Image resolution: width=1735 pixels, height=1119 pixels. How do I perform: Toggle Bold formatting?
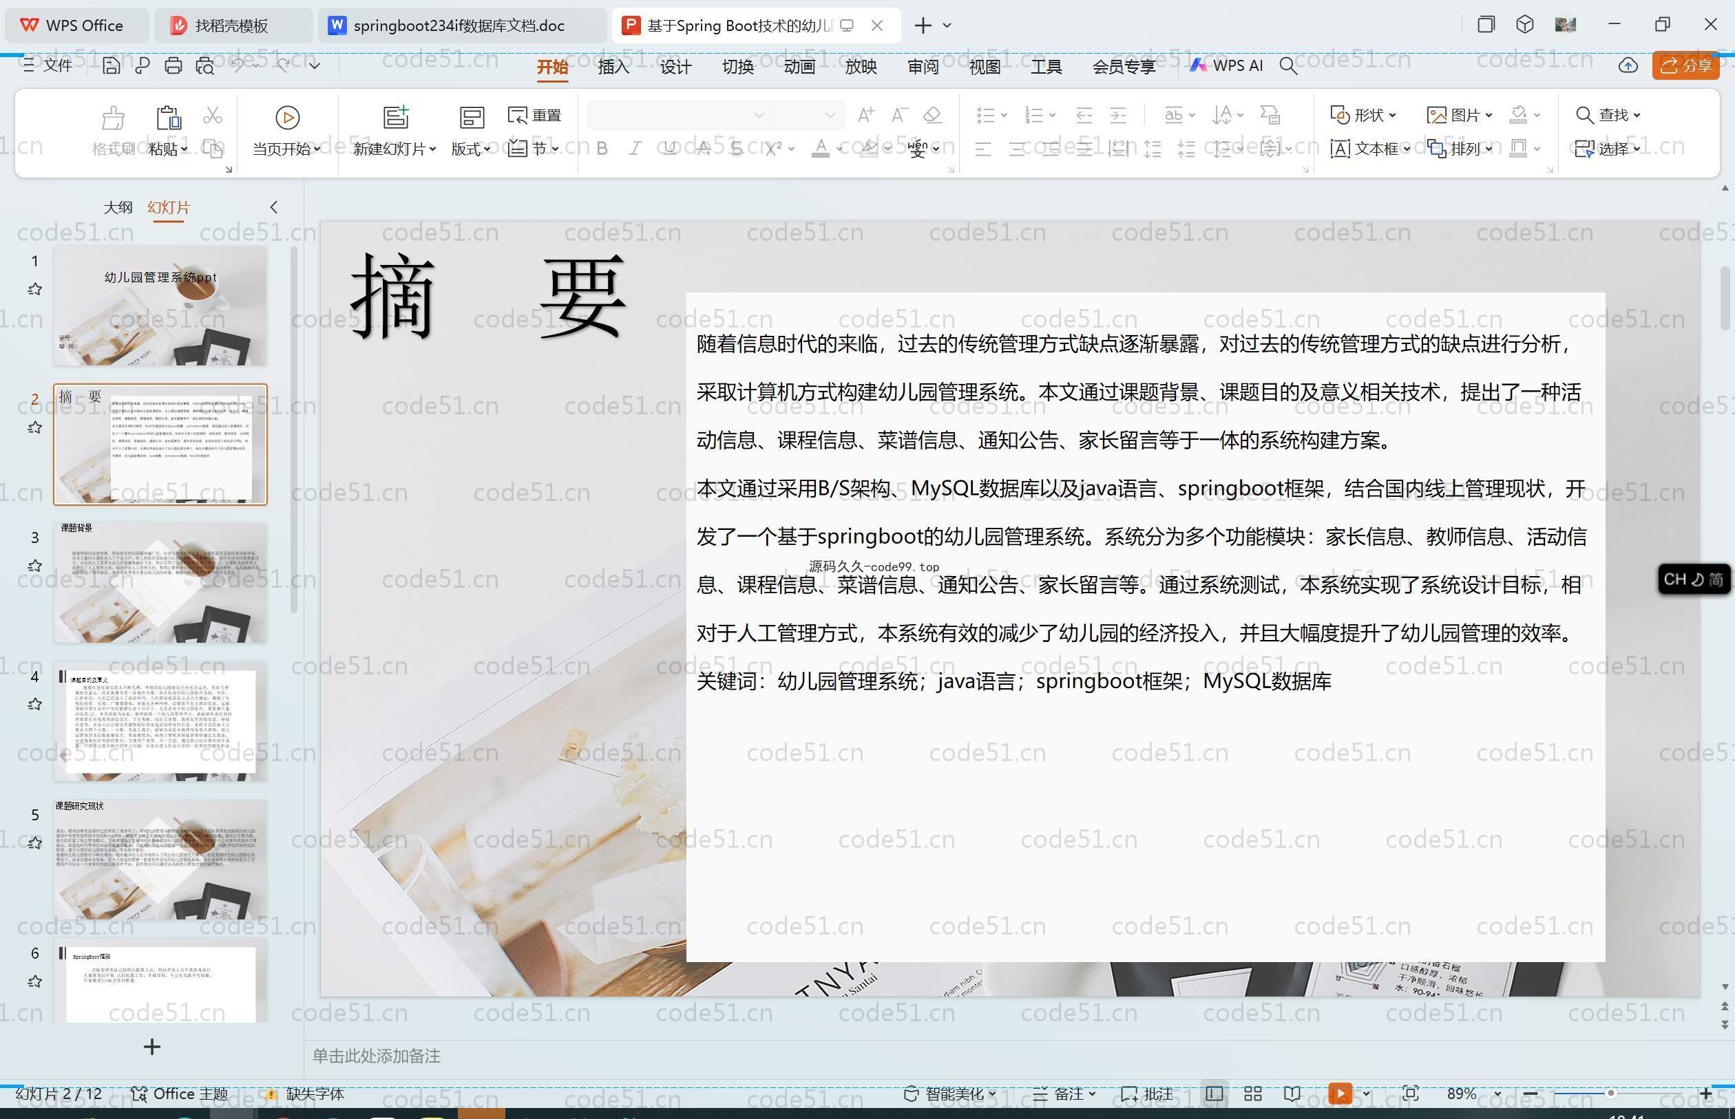pyautogui.click(x=602, y=148)
